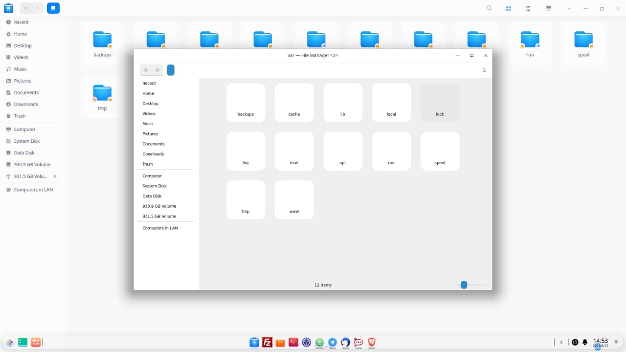Click the power icon in the system tray
626x352 pixels.
coord(575,342)
